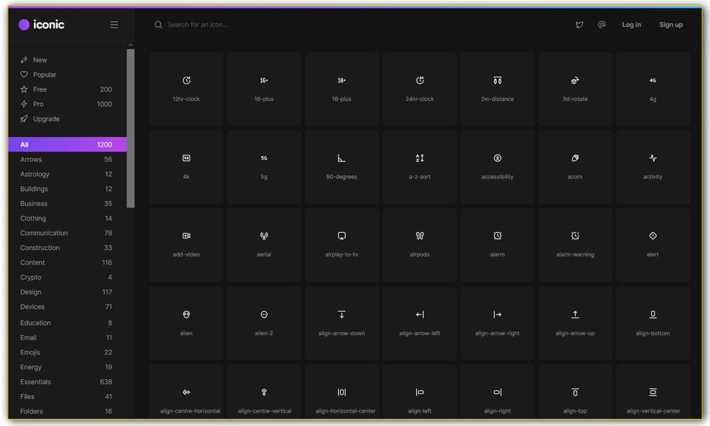Click the accessibility icon

[x=497, y=167]
